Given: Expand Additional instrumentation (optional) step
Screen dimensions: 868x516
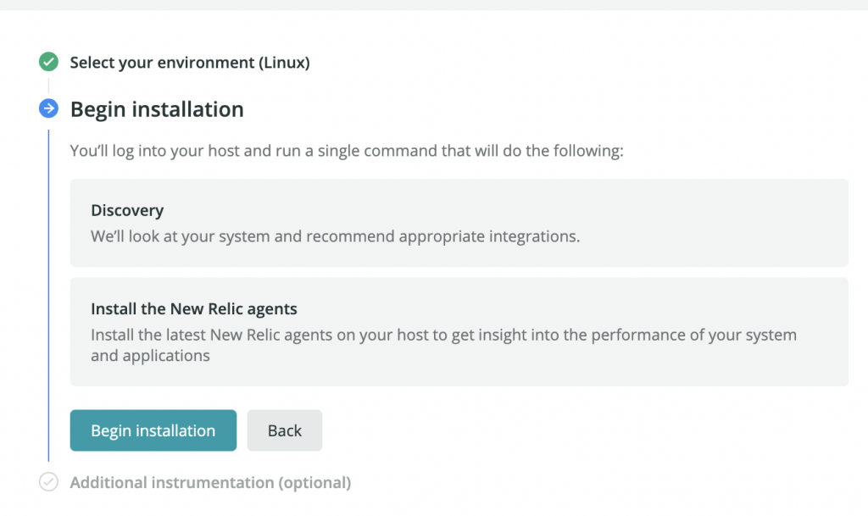Looking at the screenshot, I should [210, 482].
